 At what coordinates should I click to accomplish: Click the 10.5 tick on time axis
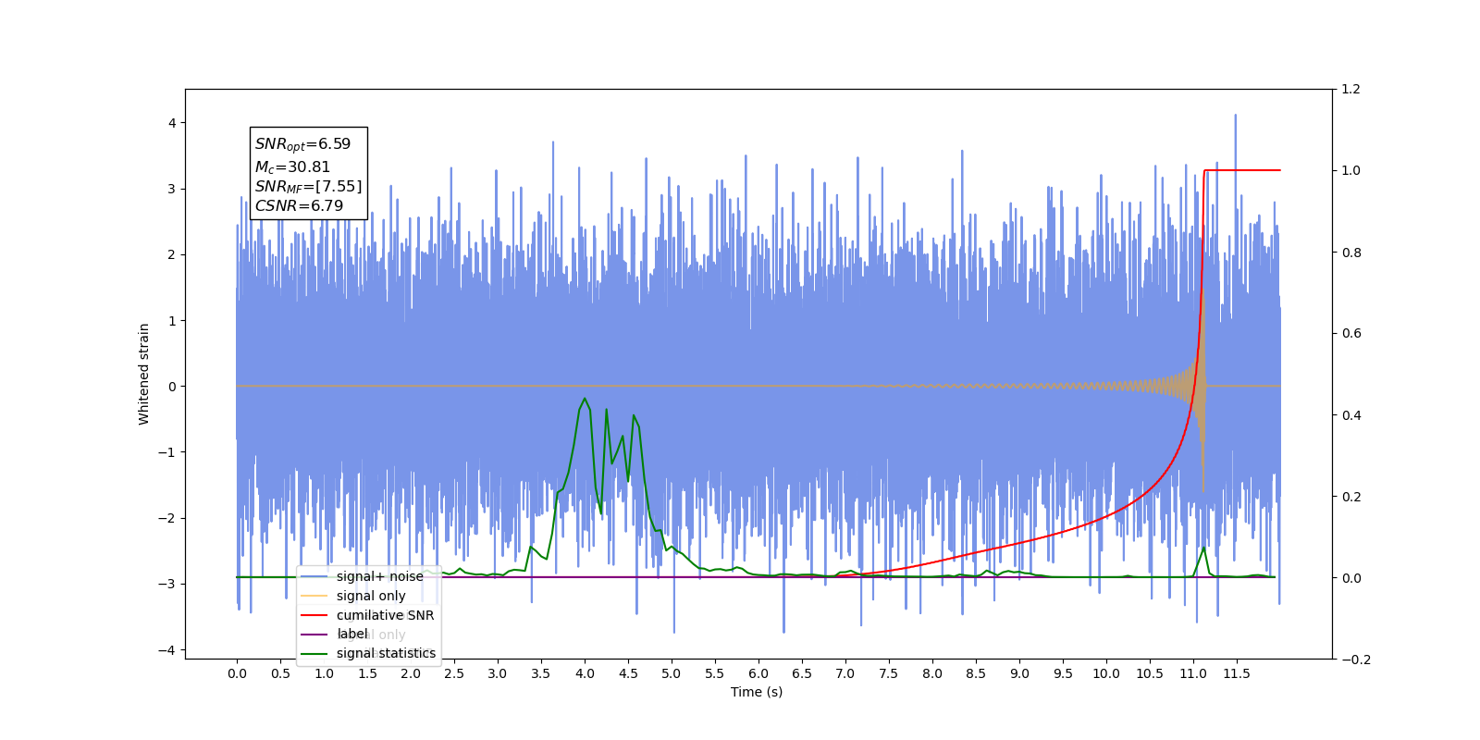pyautogui.click(x=1150, y=673)
